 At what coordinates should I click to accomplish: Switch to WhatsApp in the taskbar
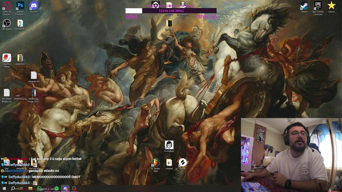pos(39,189)
